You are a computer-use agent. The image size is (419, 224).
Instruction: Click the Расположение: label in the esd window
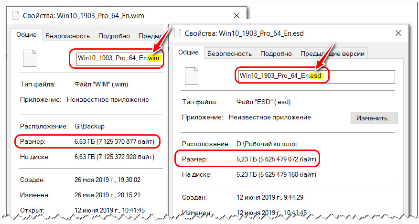pos(206,144)
